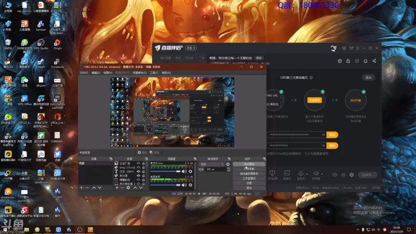Open settings gear in companion bottom bar
This screenshot has width=416, height=234.
pyautogui.click(x=352, y=175)
